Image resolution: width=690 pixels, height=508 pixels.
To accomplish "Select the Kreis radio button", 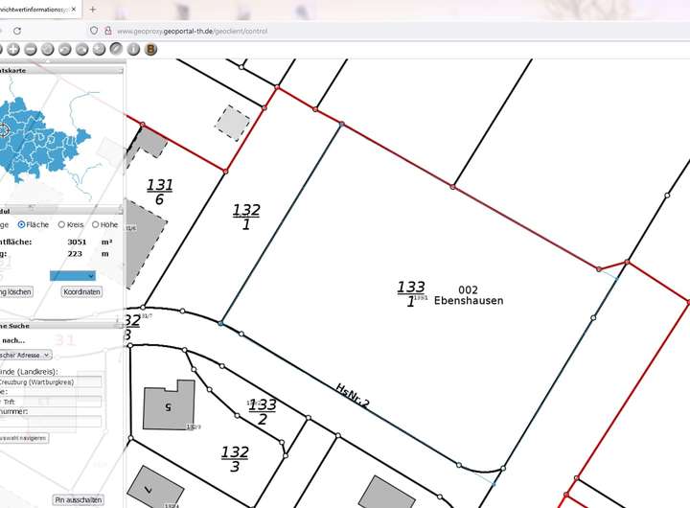I will coord(62,224).
